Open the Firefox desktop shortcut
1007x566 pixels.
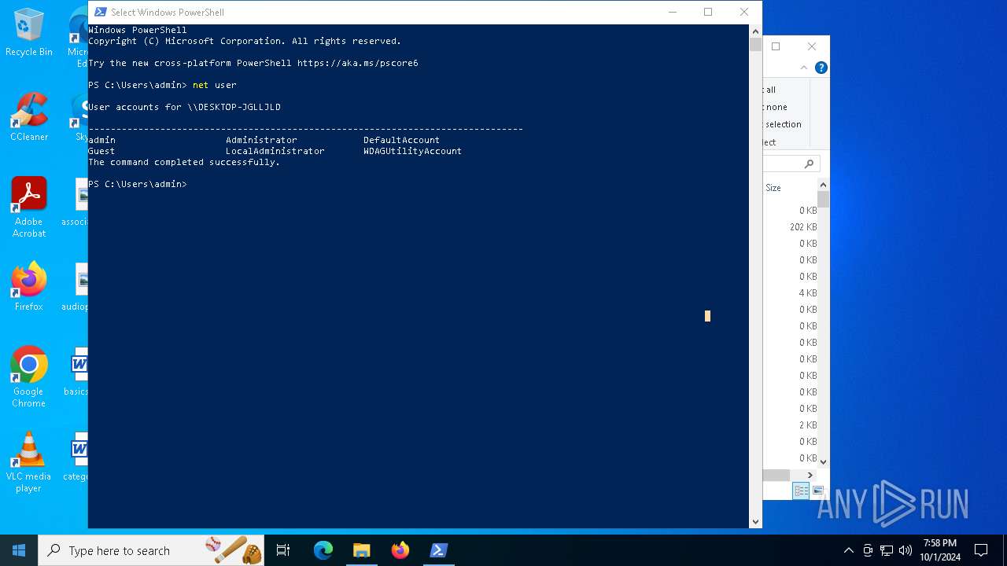[x=29, y=288]
